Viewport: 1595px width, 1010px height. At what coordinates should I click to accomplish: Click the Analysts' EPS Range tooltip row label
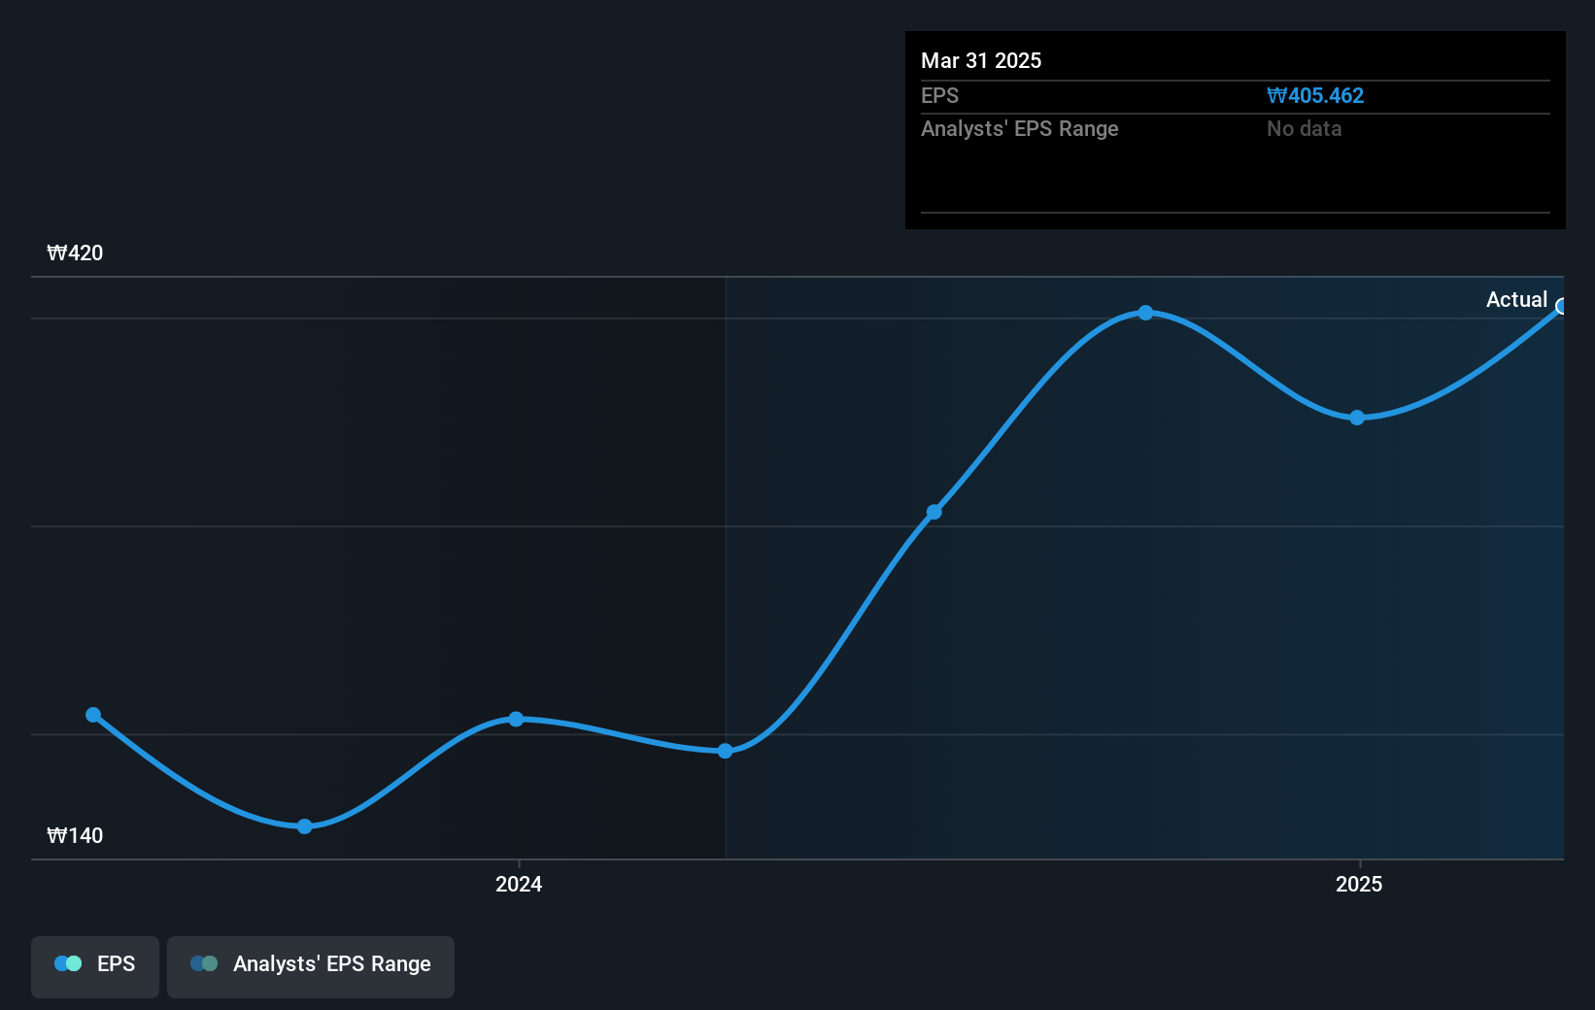click(x=1020, y=129)
